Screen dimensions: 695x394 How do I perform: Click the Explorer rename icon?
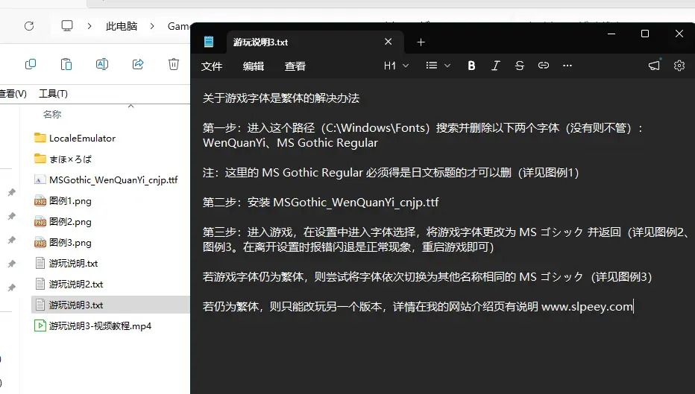point(102,64)
